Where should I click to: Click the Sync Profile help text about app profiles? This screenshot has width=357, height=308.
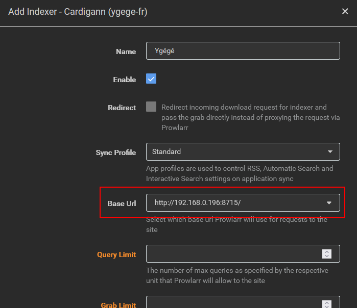point(239,173)
